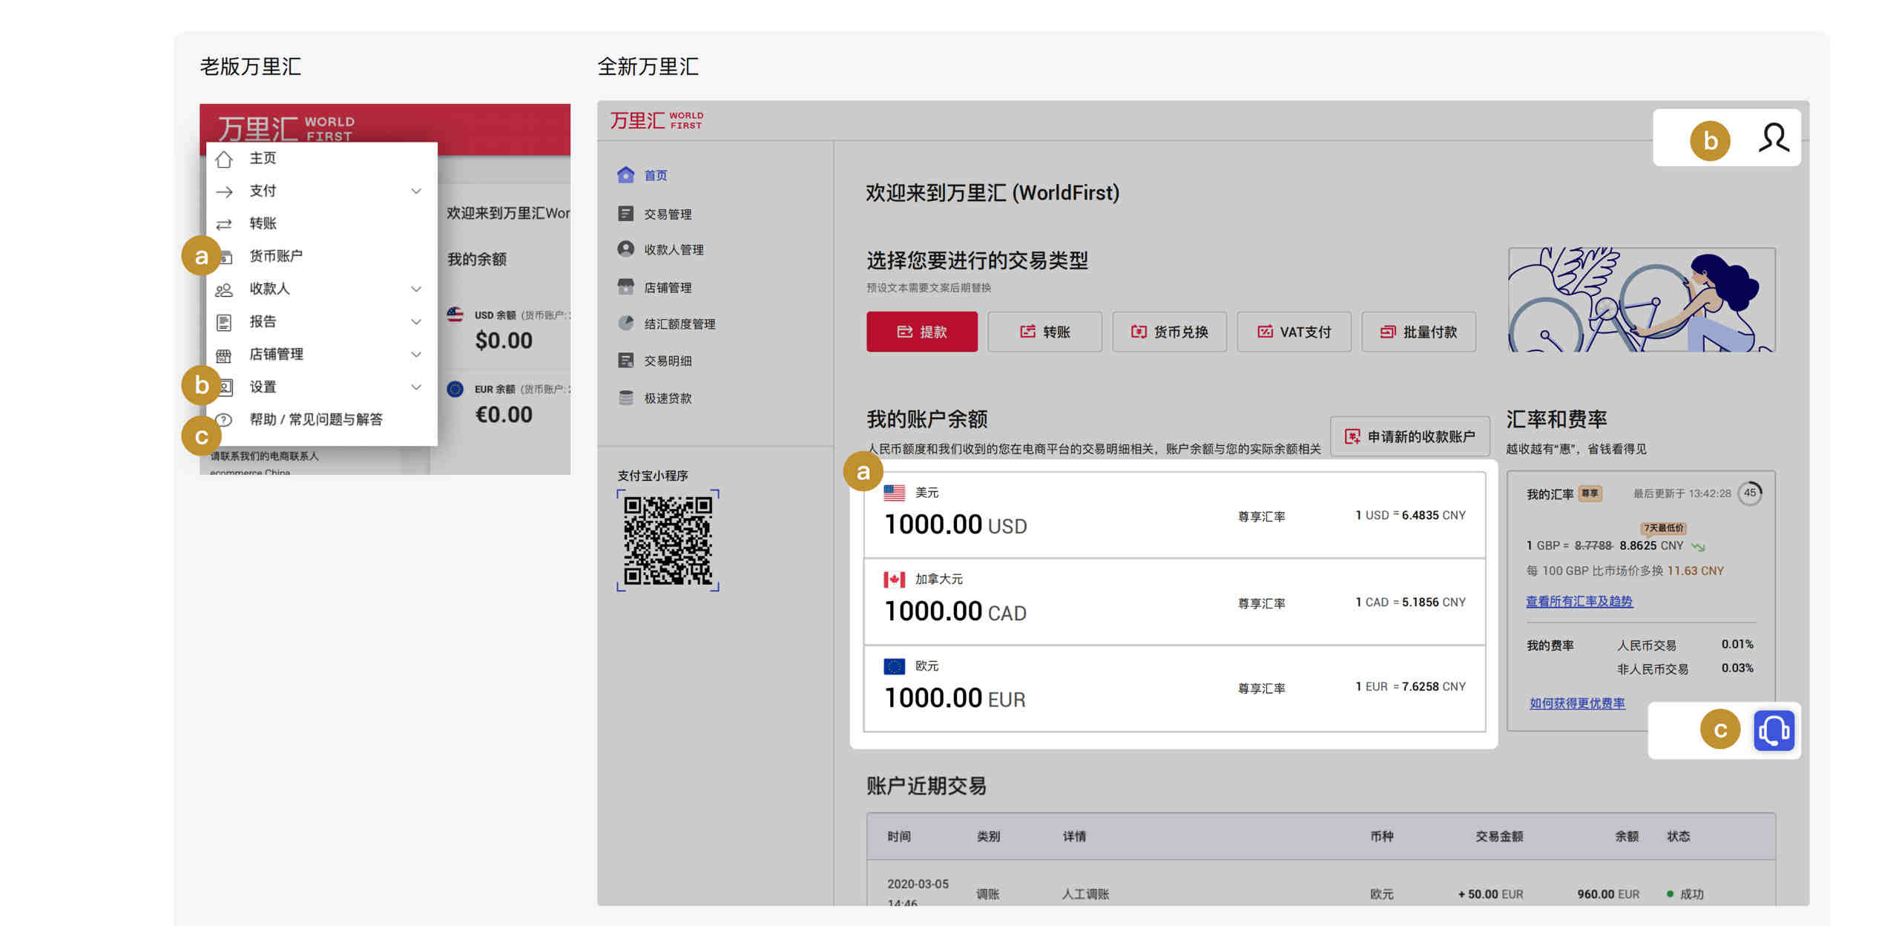Image resolution: width=1899 pixels, height=926 pixels.
Task: Open 查看所有汇率及趋势 link
Action: tap(1579, 602)
